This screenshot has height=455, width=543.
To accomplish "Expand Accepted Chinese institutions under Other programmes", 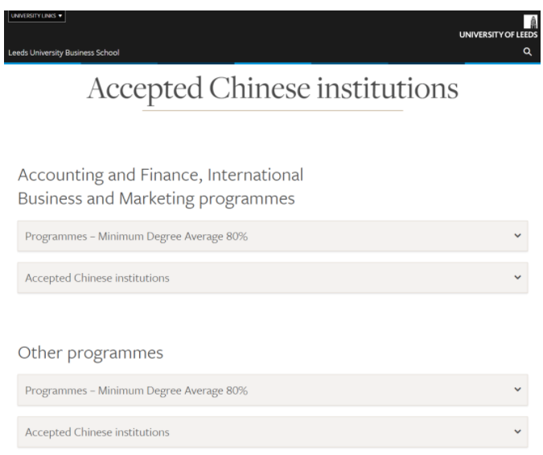I will click(273, 432).
